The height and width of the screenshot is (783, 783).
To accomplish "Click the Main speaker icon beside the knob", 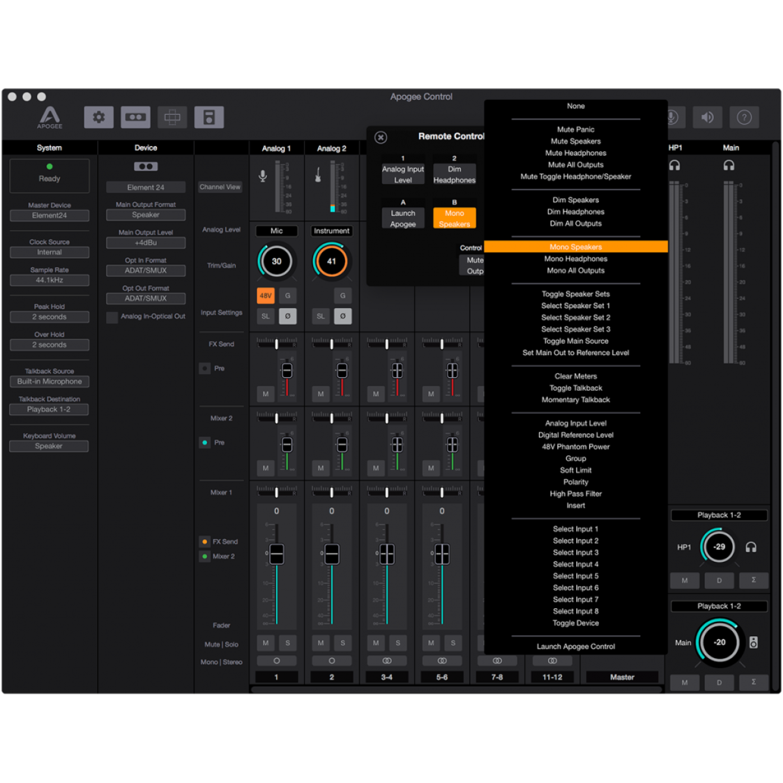I will click(x=754, y=643).
